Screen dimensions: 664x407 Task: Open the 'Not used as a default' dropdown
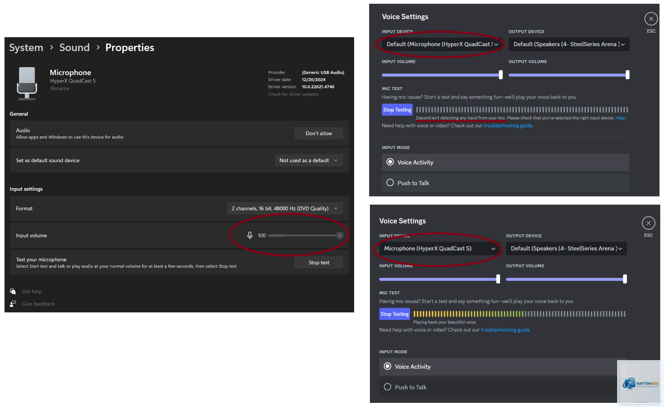coord(309,160)
